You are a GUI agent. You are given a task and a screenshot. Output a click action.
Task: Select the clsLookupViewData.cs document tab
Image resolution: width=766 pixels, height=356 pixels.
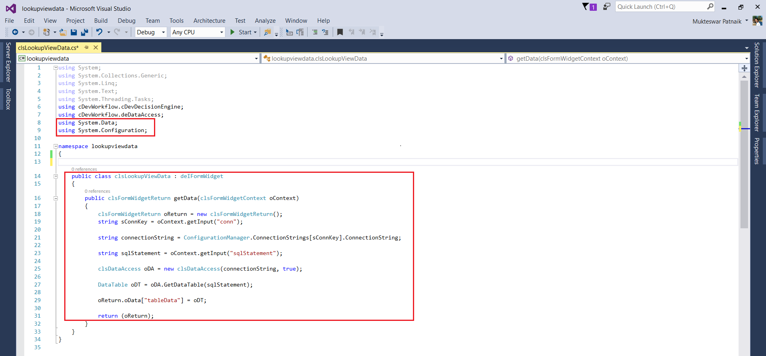(48, 47)
